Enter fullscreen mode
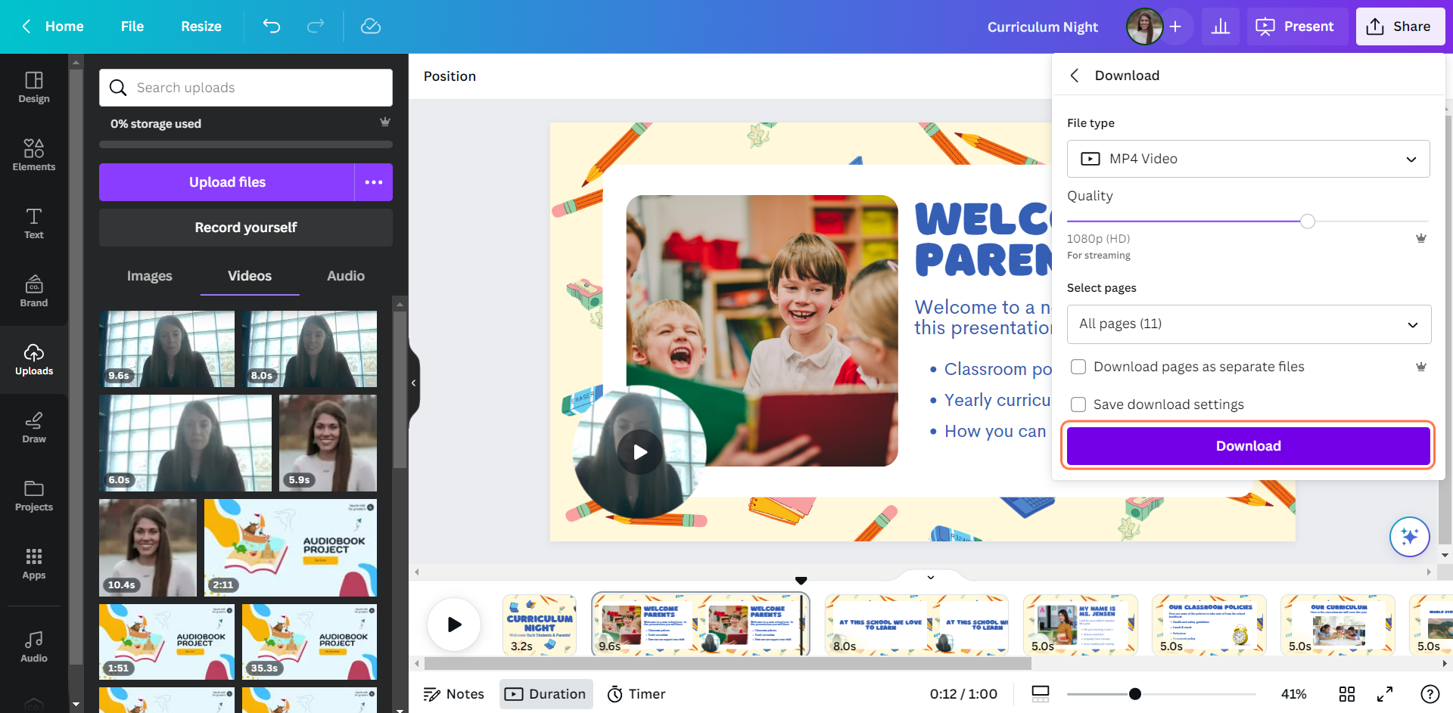1453x713 pixels. tap(1385, 694)
